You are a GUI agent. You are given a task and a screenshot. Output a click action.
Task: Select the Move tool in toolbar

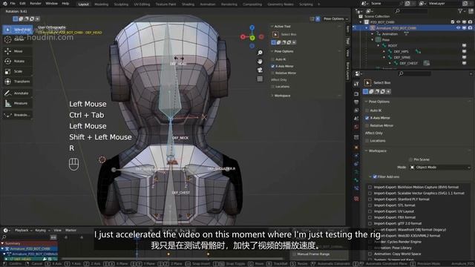pos(18,51)
